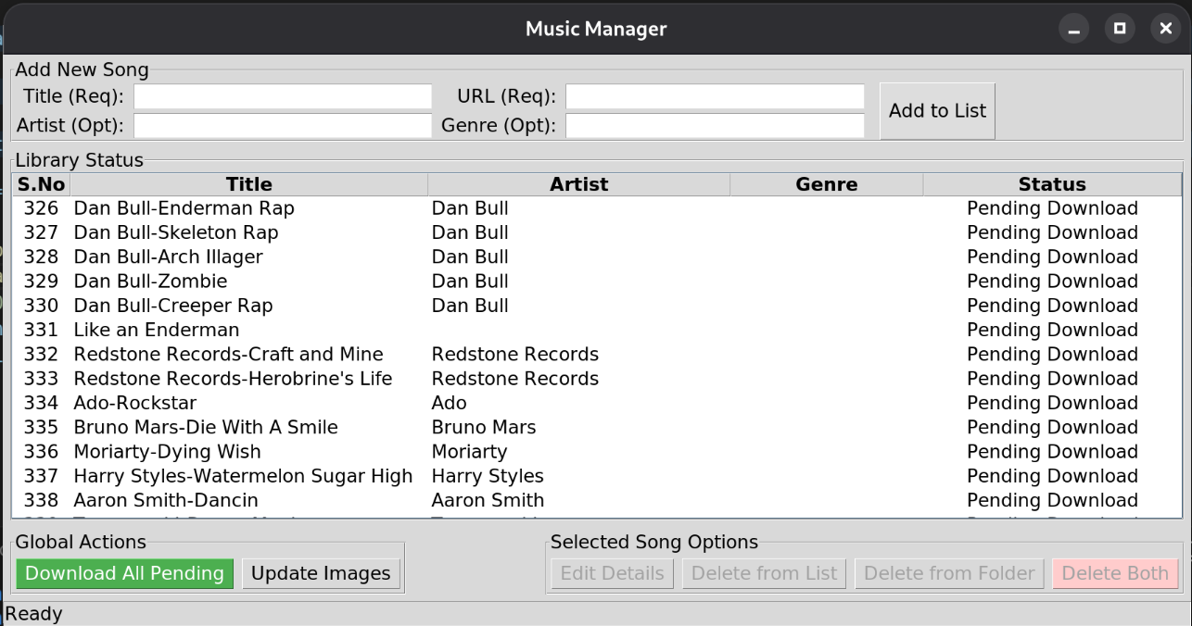Click the Artist (Opt) input field

pos(283,125)
